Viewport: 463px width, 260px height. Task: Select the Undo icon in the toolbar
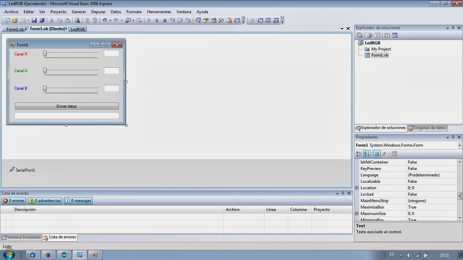105,20
